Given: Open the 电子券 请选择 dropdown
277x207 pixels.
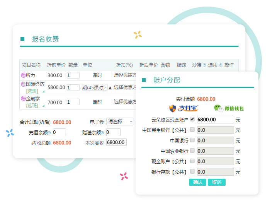Looking at the screenshot, I should tap(119, 122).
